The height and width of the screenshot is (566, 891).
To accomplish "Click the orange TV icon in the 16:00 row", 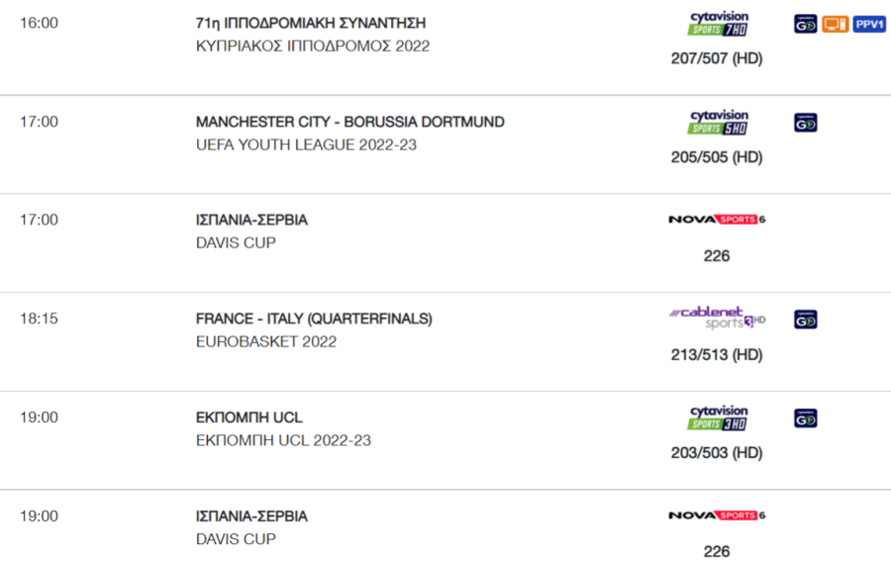I will pos(835,24).
